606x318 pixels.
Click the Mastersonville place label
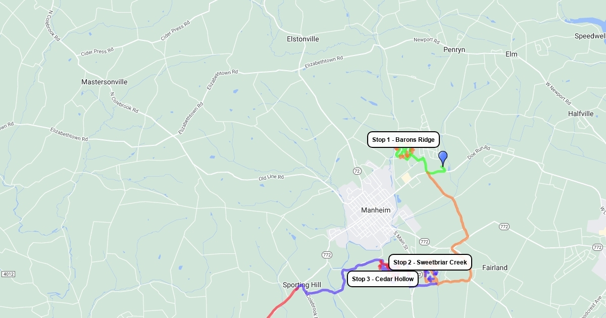105,82
